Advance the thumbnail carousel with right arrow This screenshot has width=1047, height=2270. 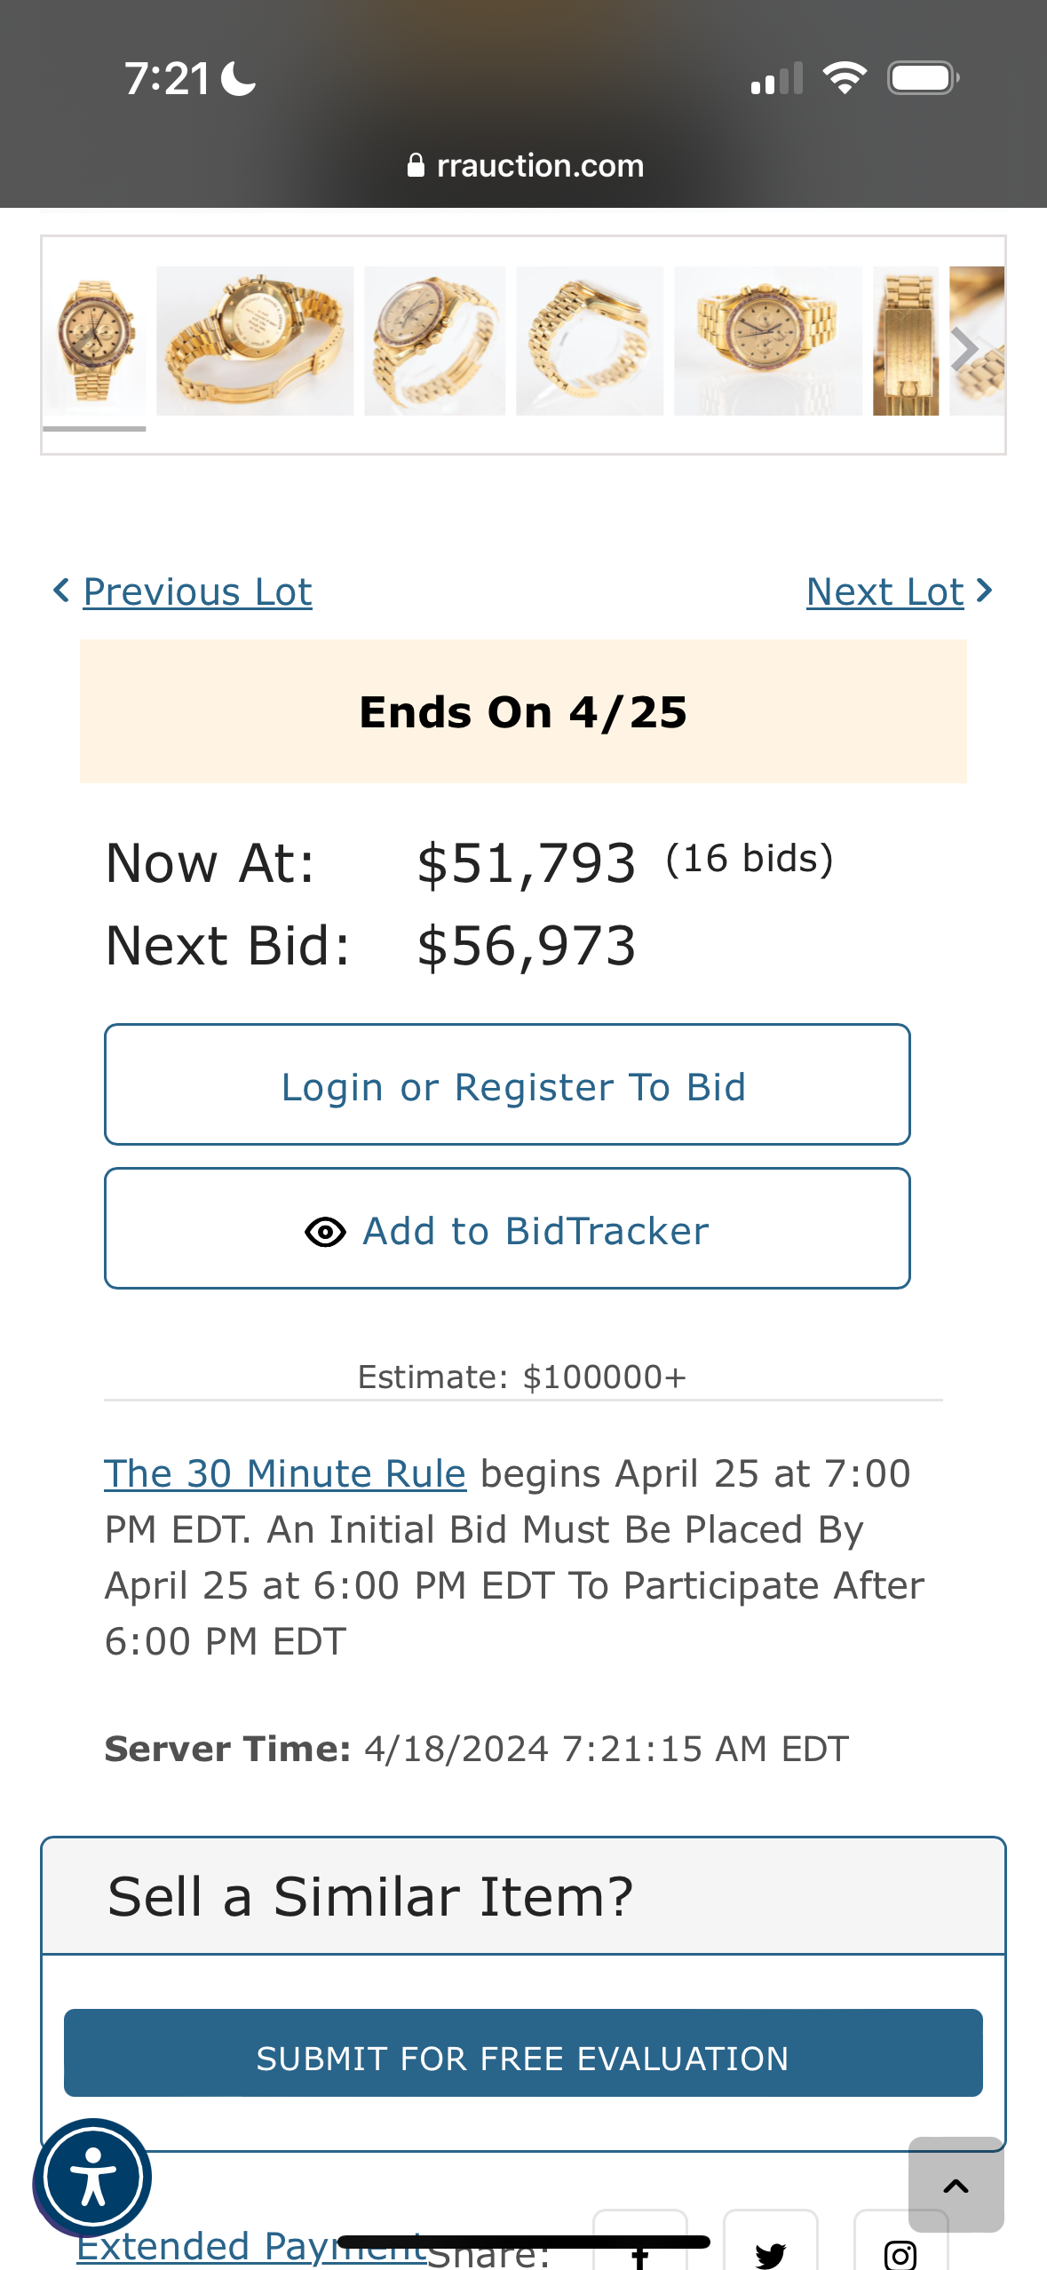(x=964, y=348)
